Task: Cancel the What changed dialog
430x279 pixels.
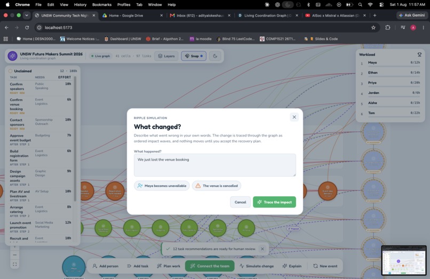Action: tap(240, 202)
